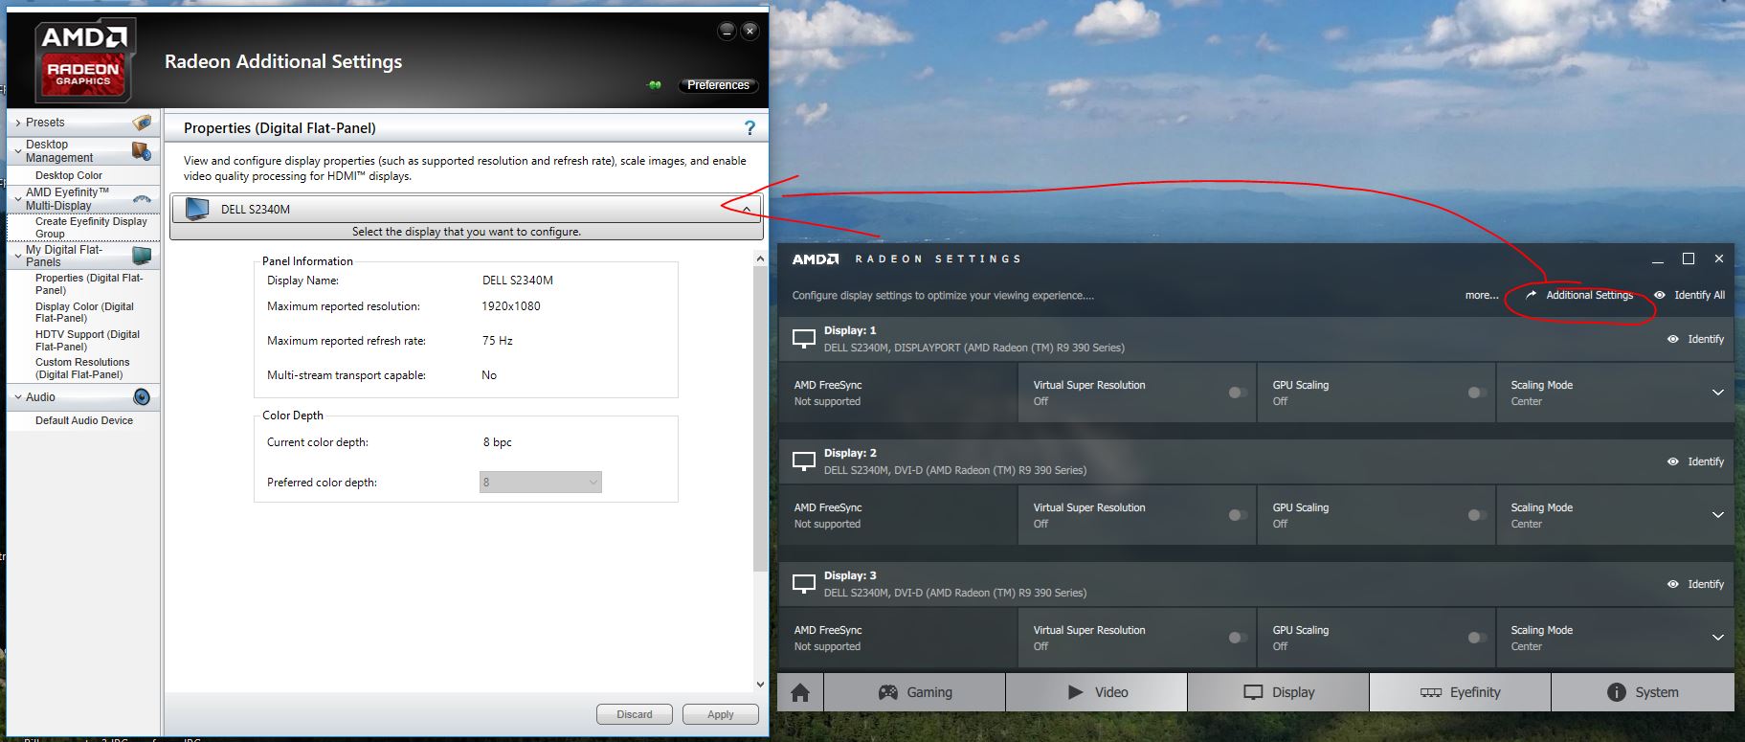The height and width of the screenshot is (742, 1745).
Task: Switch to the Video tab
Action: tap(1097, 692)
